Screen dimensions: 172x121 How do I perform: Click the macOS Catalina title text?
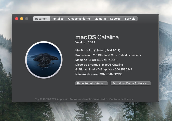(97, 37)
